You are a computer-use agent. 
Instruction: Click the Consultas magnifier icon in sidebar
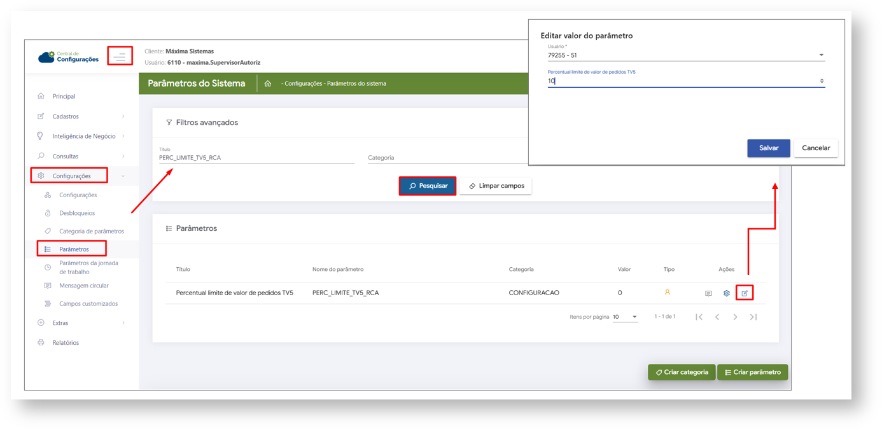41,156
